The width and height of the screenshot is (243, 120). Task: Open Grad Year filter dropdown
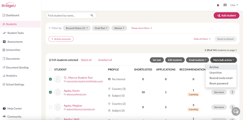click(x=101, y=28)
